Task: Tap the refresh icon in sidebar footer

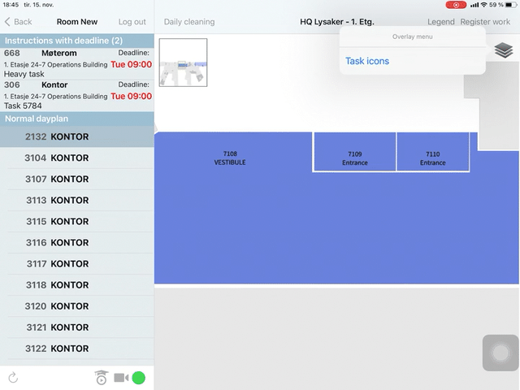Action: click(13, 377)
